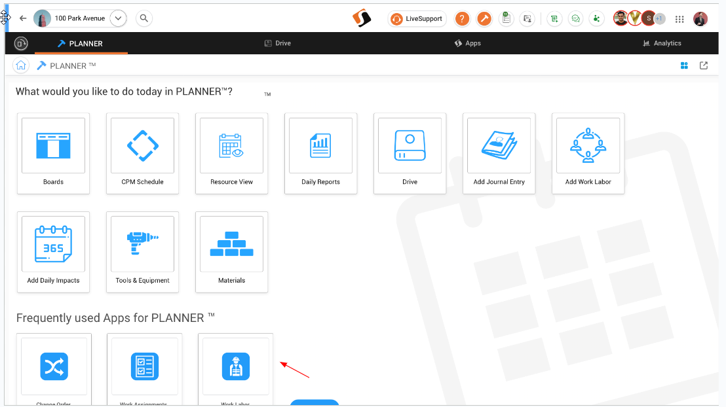Click the brown S avatar

[x=648, y=18]
